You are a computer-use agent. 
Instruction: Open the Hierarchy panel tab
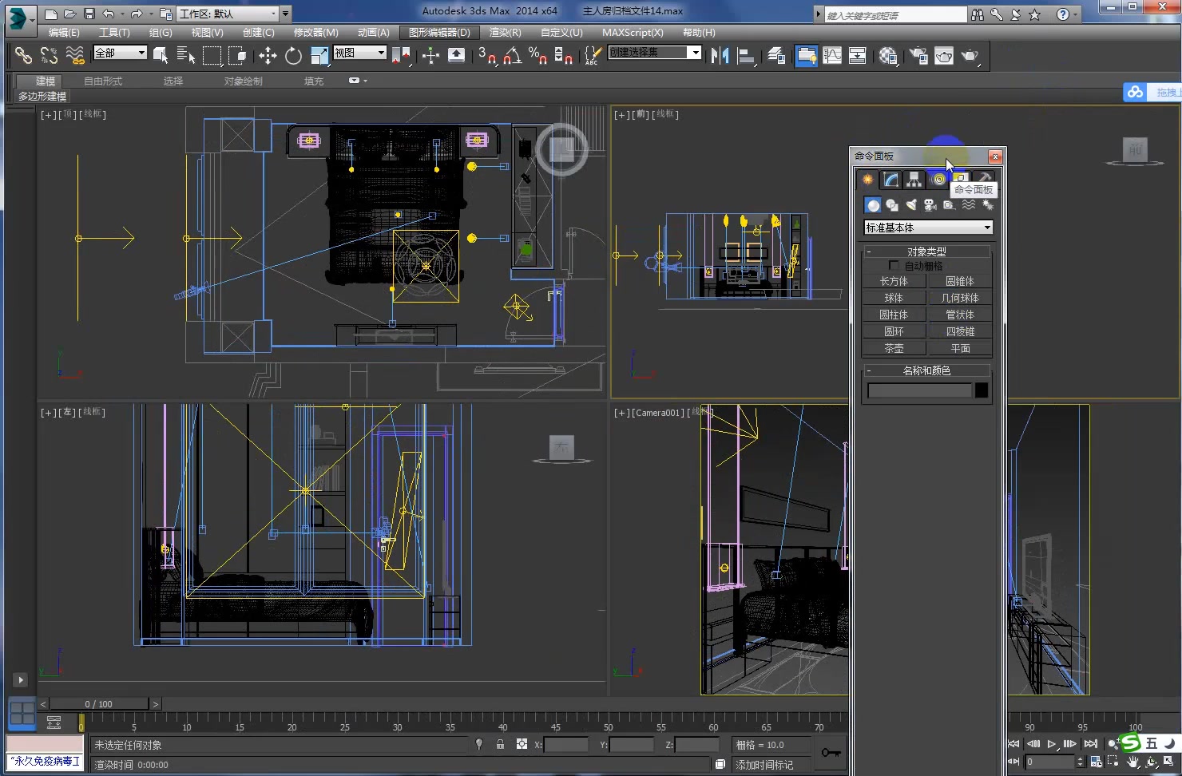[x=914, y=180]
